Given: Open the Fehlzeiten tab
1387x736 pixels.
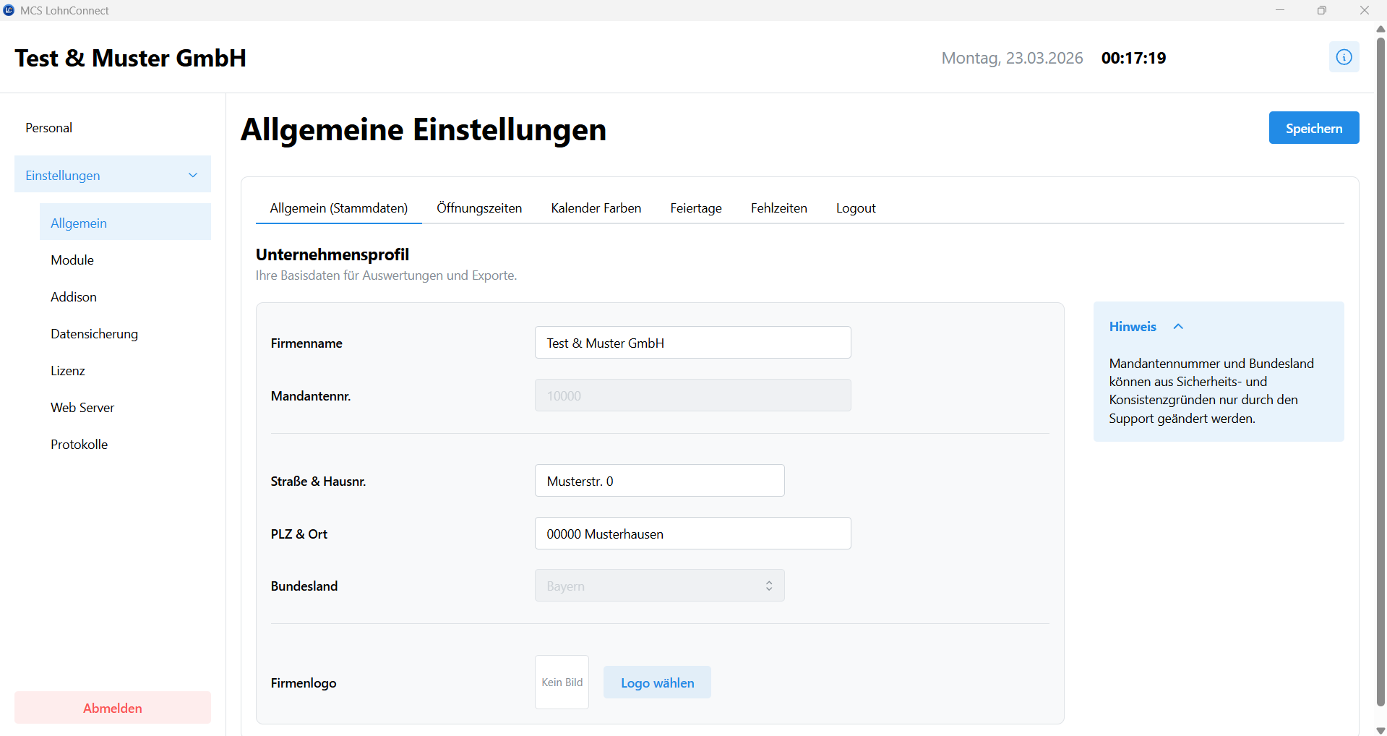Looking at the screenshot, I should click(778, 207).
